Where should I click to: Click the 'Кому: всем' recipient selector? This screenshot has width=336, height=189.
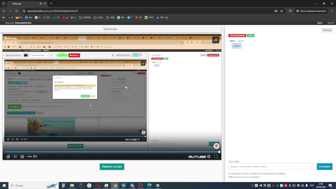pos(234,161)
